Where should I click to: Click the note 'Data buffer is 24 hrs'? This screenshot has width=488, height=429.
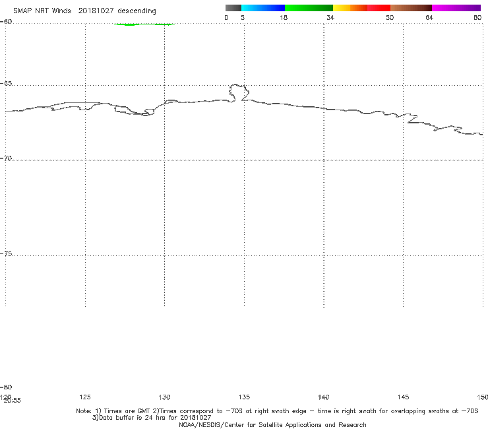click(x=133, y=418)
